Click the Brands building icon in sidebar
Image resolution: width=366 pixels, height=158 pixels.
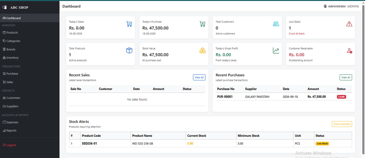pyautogui.click(x=4, y=50)
